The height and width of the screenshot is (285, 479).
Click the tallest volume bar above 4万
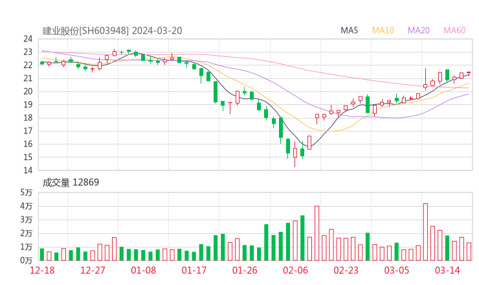click(x=425, y=232)
